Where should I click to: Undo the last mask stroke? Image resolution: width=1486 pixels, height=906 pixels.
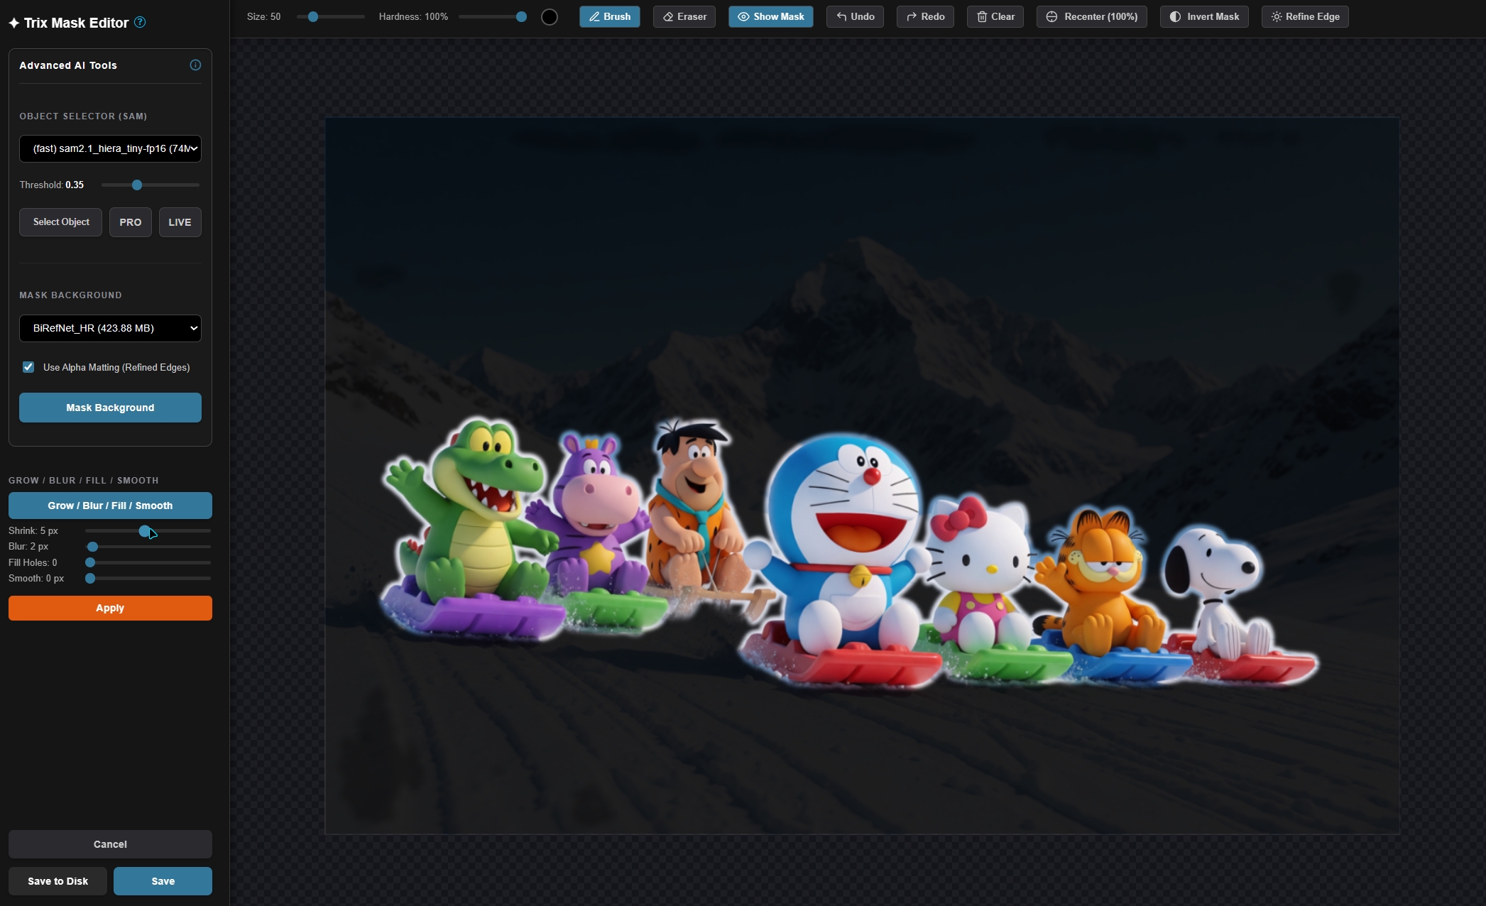(x=855, y=16)
